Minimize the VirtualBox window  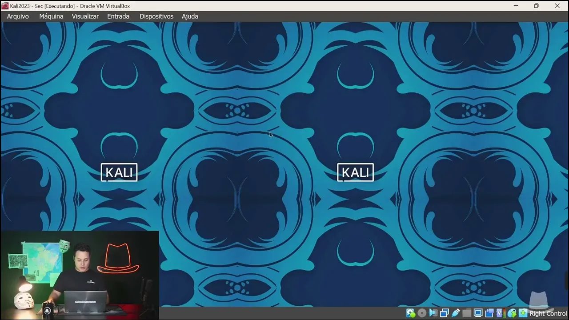click(x=516, y=6)
